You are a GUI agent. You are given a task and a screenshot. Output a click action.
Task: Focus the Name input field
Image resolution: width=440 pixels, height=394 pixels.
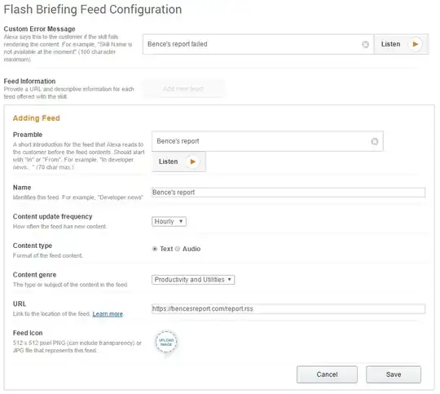[288, 193]
